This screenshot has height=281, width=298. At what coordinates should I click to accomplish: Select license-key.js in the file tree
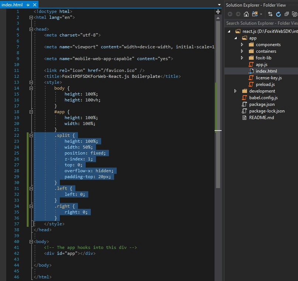(x=269, y=78)
